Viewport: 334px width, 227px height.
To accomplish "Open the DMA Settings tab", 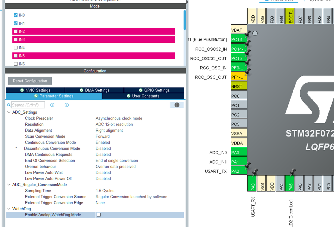I will pyautogui.click(x=95, y=90).
